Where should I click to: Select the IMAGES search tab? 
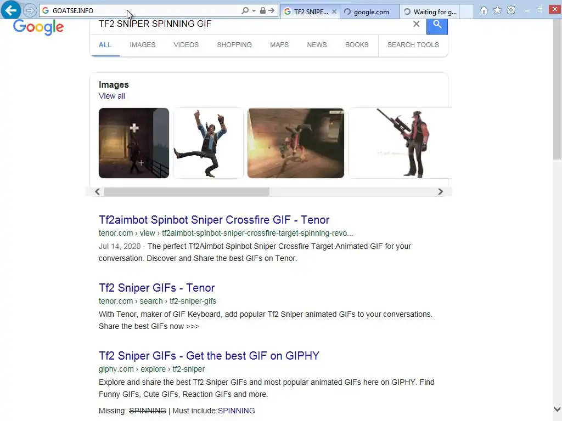[x=143, y=45]
